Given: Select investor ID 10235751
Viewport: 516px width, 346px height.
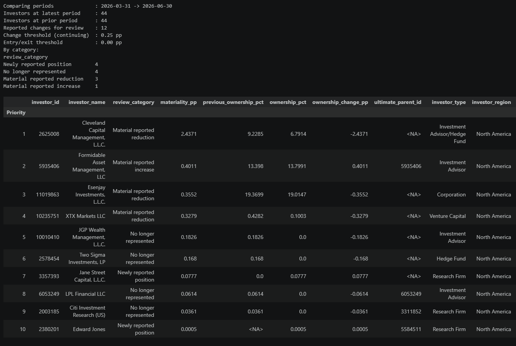Looking at the screenshot, I should coord(48,216).
